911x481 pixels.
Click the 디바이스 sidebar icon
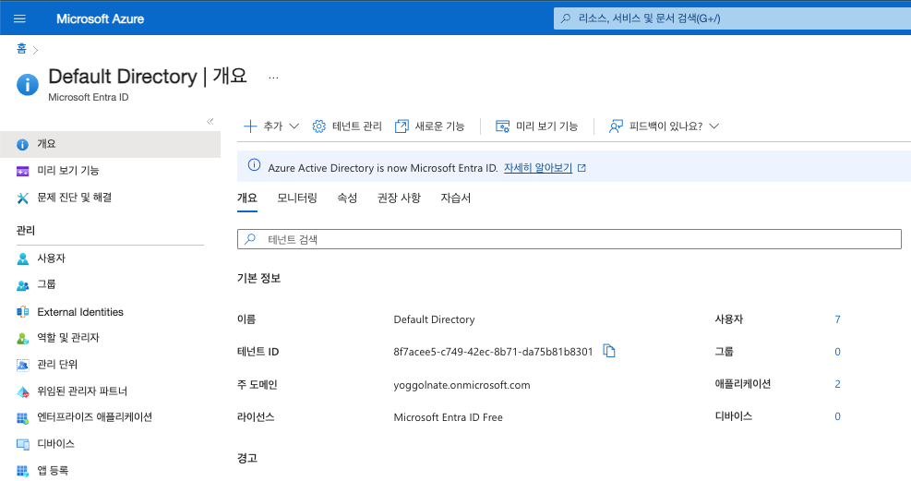pos(23,445)
